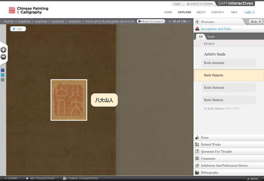Click the by Bada Shanren (1626-1705) text
264x181 pixels.
point(221,108)
